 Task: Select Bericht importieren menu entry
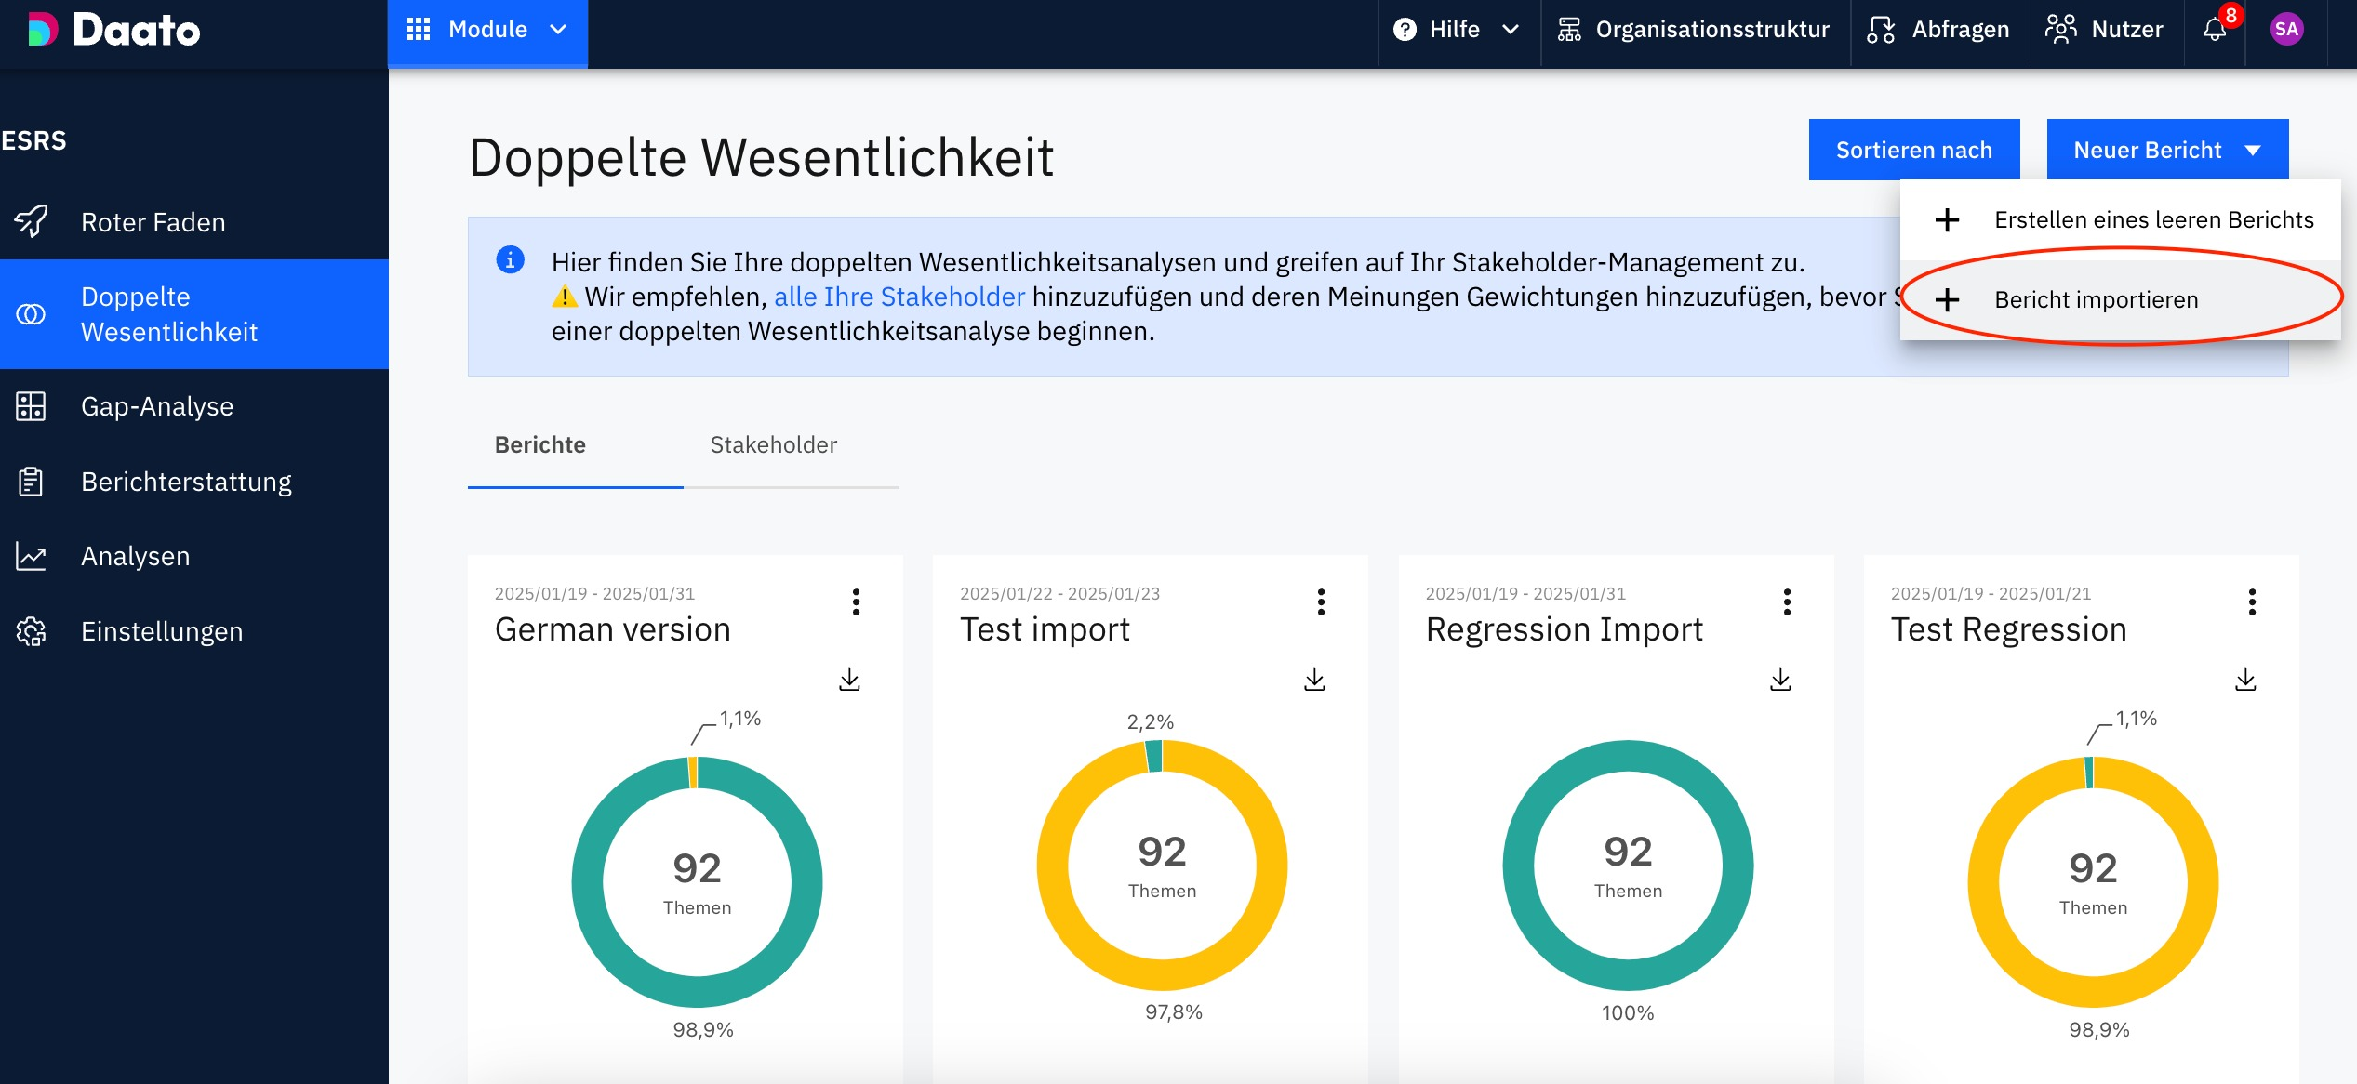[x=2096, y=299]
